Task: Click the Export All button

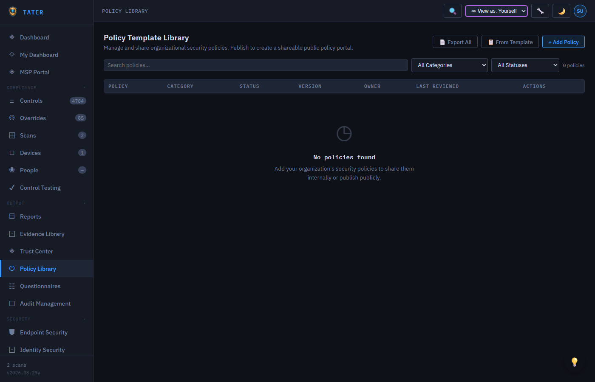Action: pos(455,42)
